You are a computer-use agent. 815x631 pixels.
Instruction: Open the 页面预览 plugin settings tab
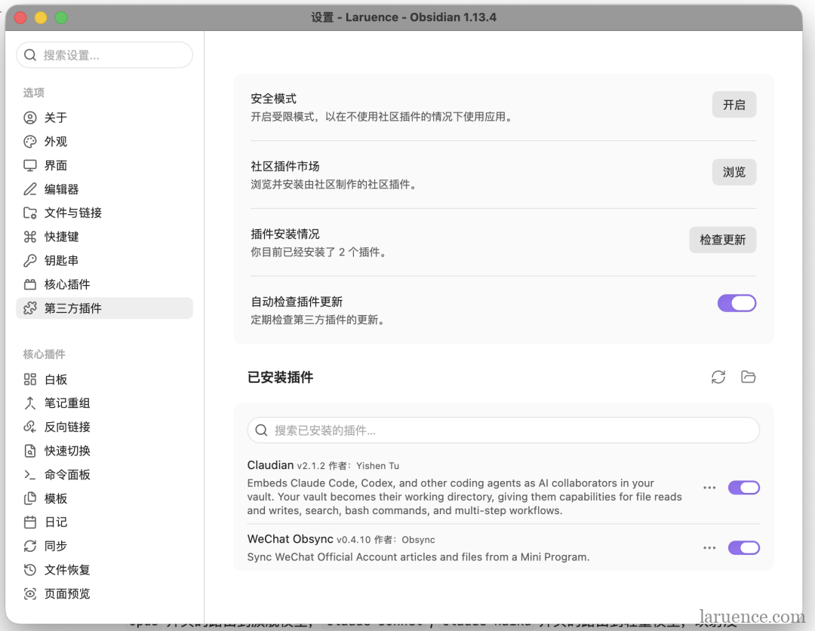click(104, 594)
